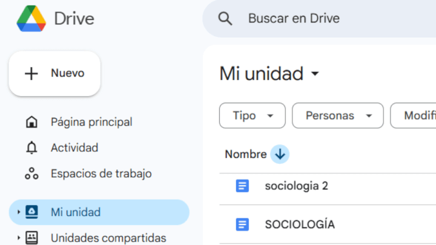
Task: Open Espacios de trabajo
Action: (101, 174)
